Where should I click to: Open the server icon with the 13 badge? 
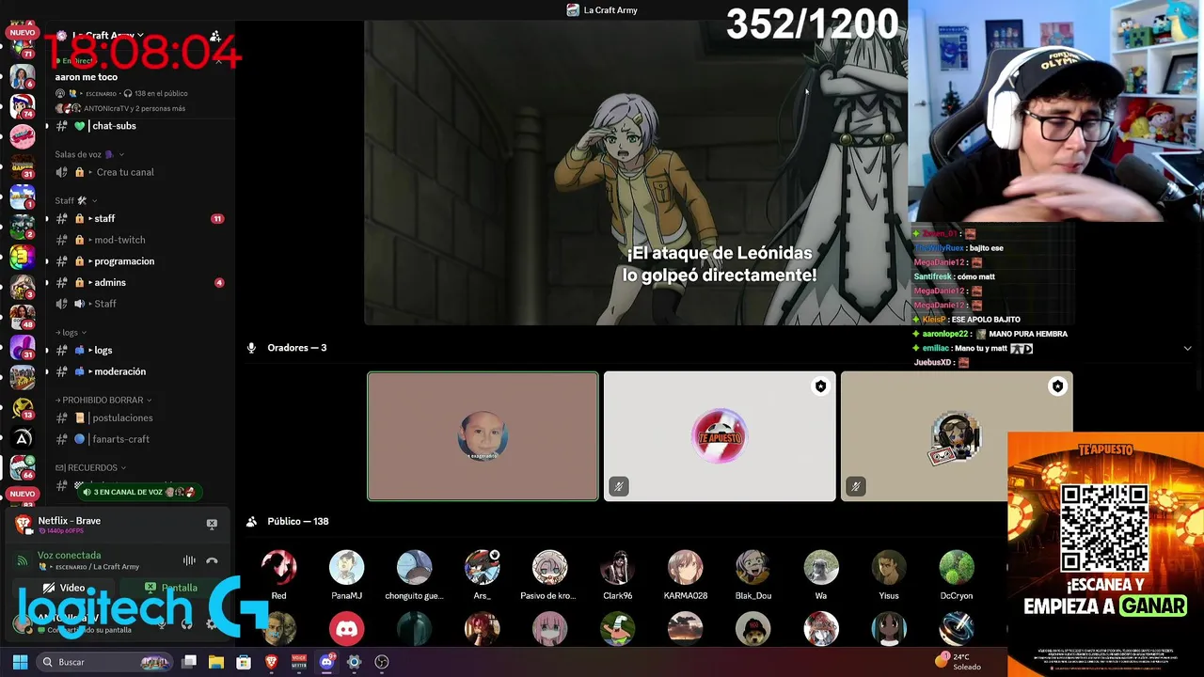(x=23, y=407)
